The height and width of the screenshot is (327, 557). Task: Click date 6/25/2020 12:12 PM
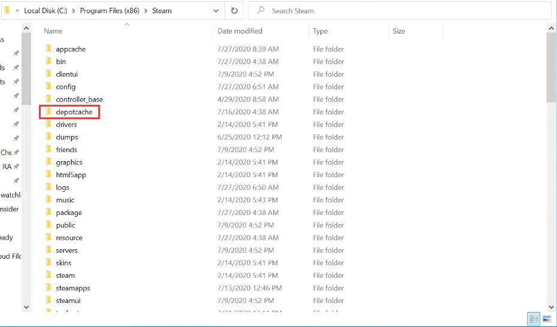tap(249, 137)
